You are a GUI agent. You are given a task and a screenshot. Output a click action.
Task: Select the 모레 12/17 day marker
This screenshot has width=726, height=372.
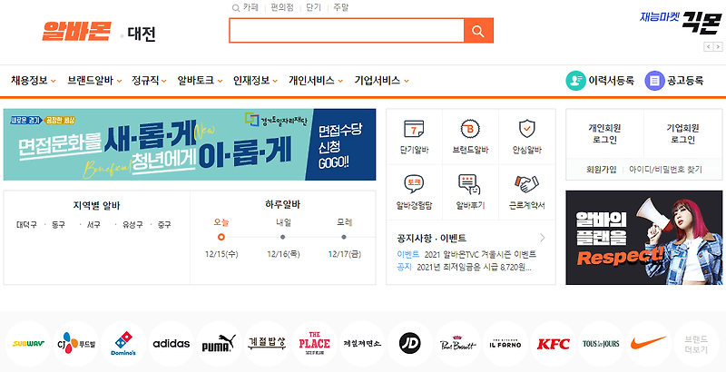(344, 238)
